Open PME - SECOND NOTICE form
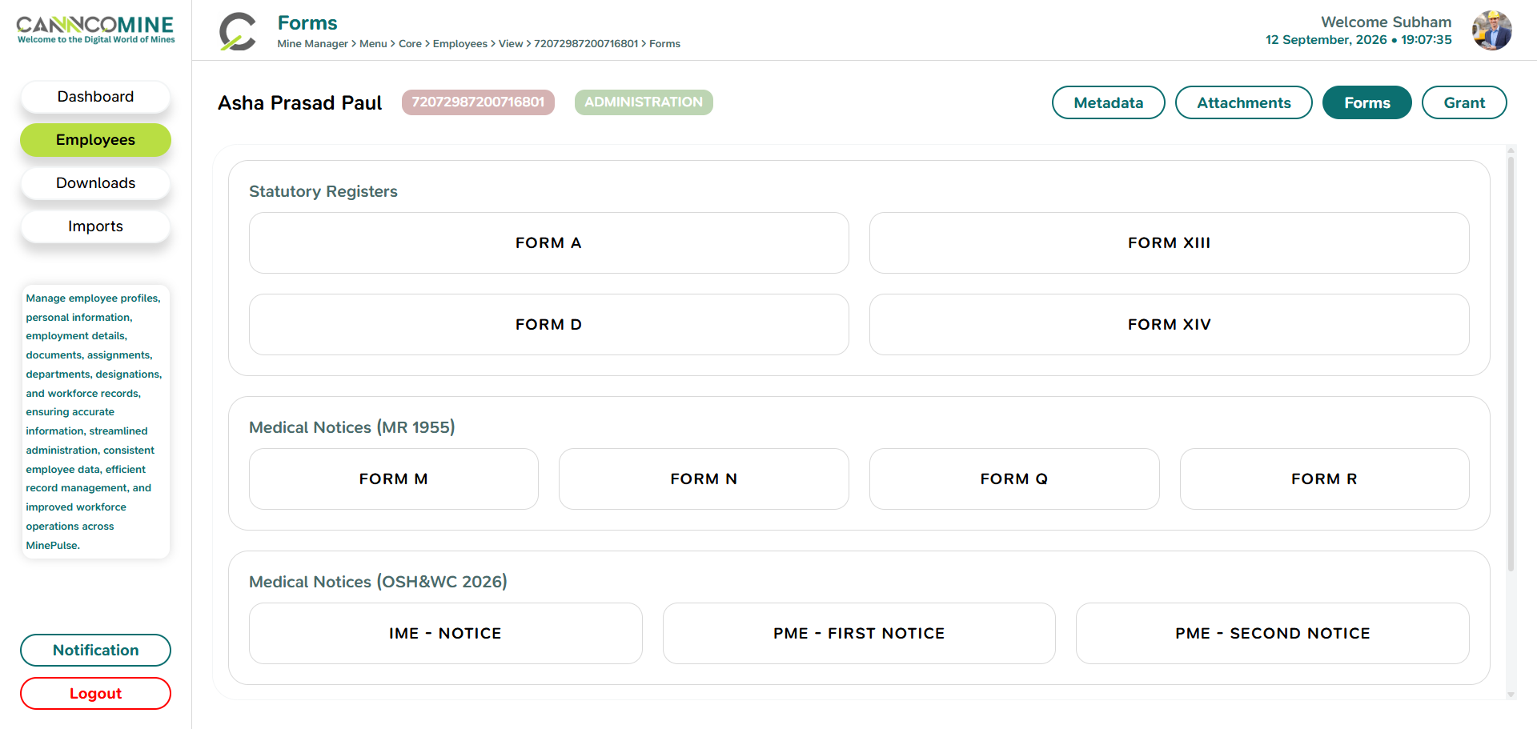Screen dimensions: 1537x729 pyautogui.click(x=1272, y=634)
